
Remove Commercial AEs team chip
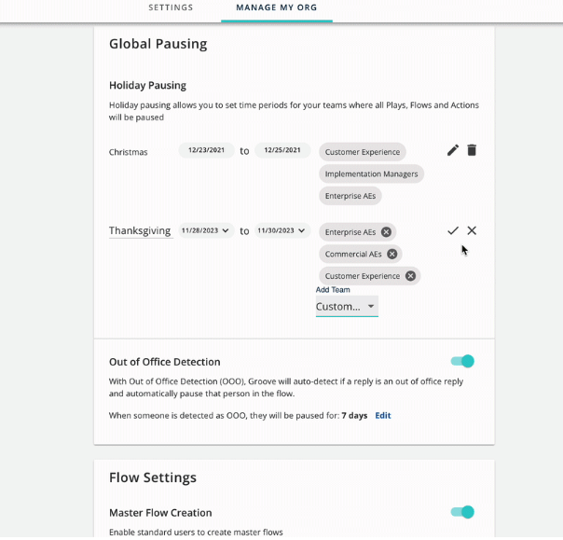click(392, 254)
